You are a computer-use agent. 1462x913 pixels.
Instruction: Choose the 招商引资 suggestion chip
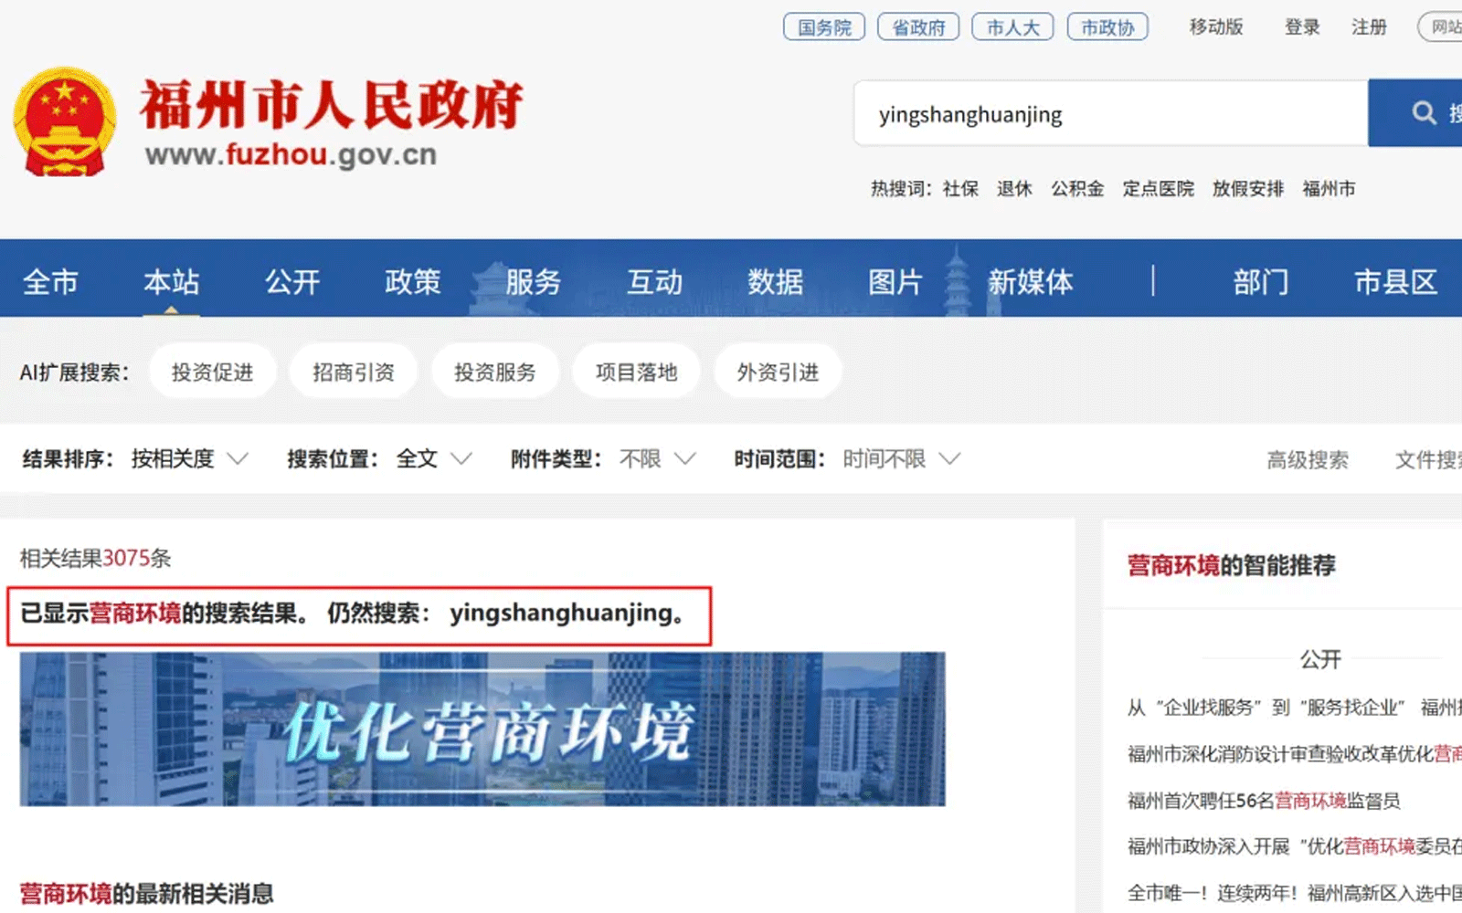353,372
